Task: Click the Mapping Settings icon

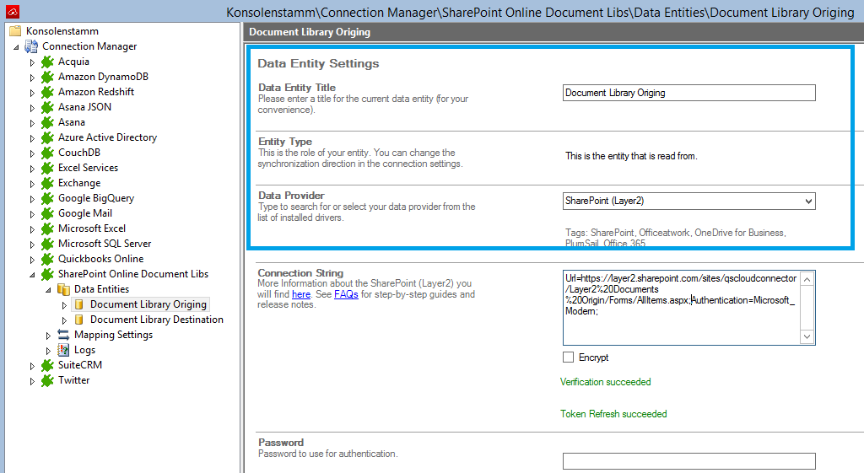Action: click(63, 335)
